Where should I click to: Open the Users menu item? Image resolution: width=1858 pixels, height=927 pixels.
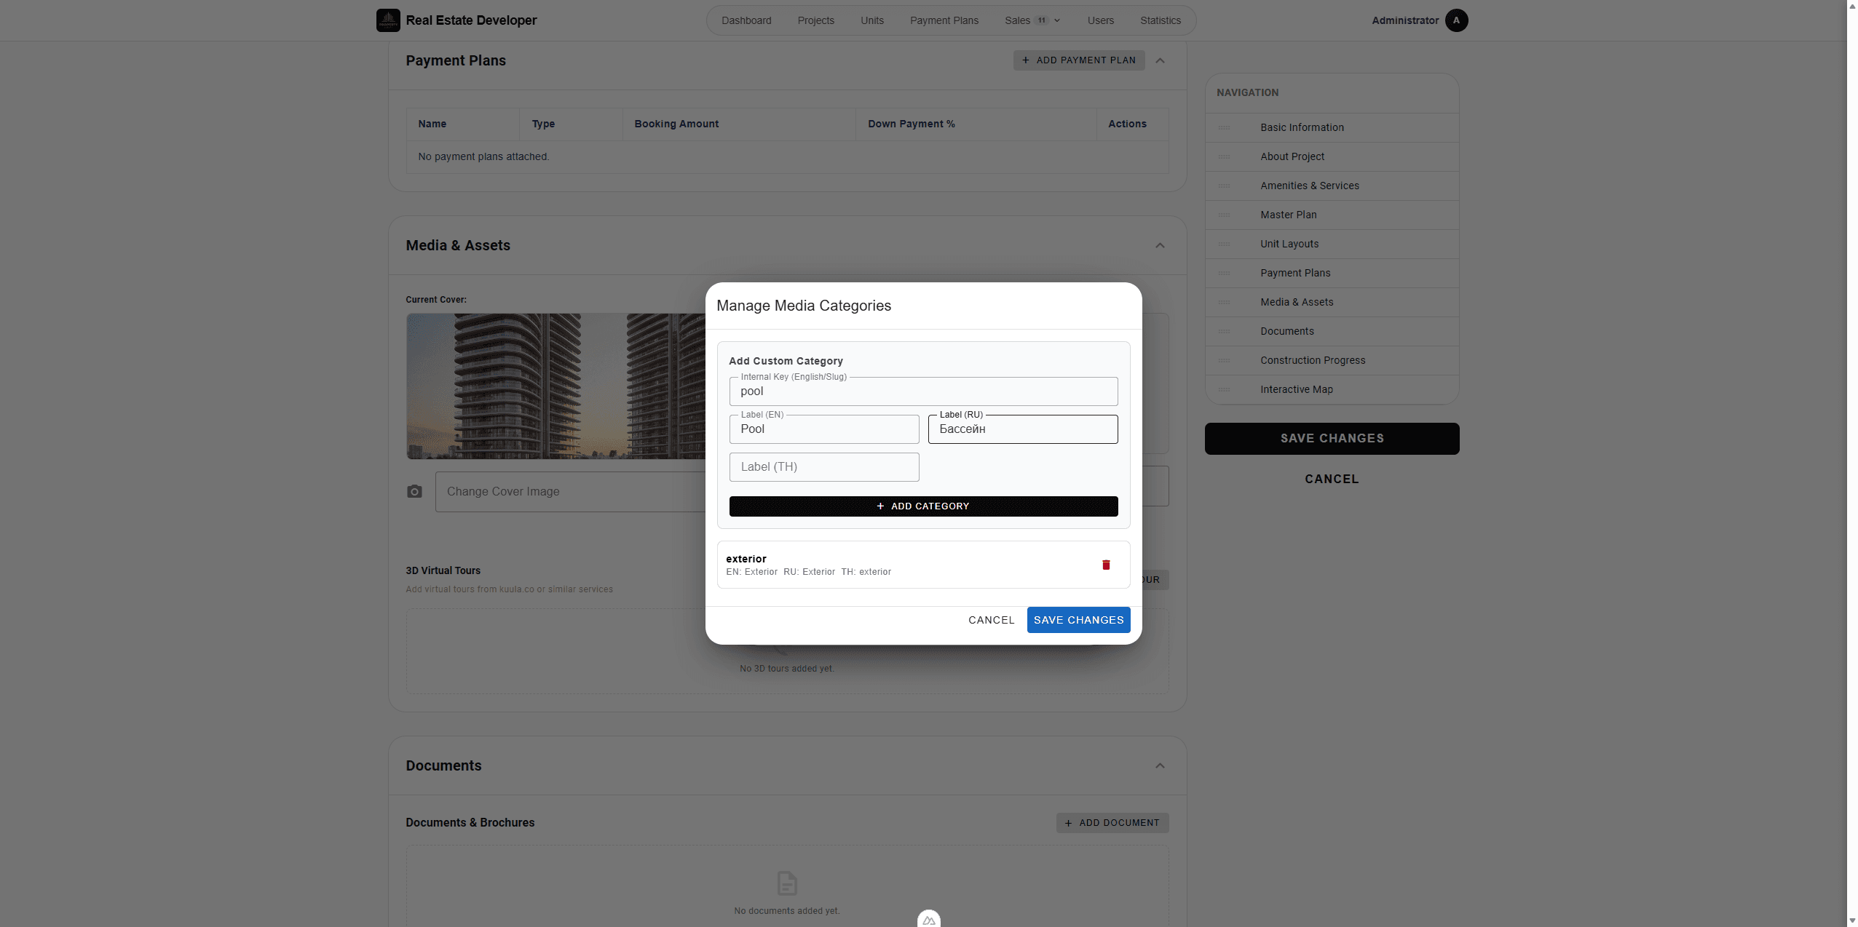click(x=1100, y=20)
